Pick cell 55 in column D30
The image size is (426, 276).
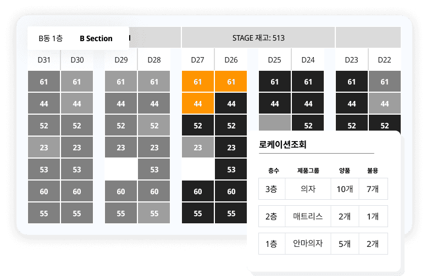point(77,213)
